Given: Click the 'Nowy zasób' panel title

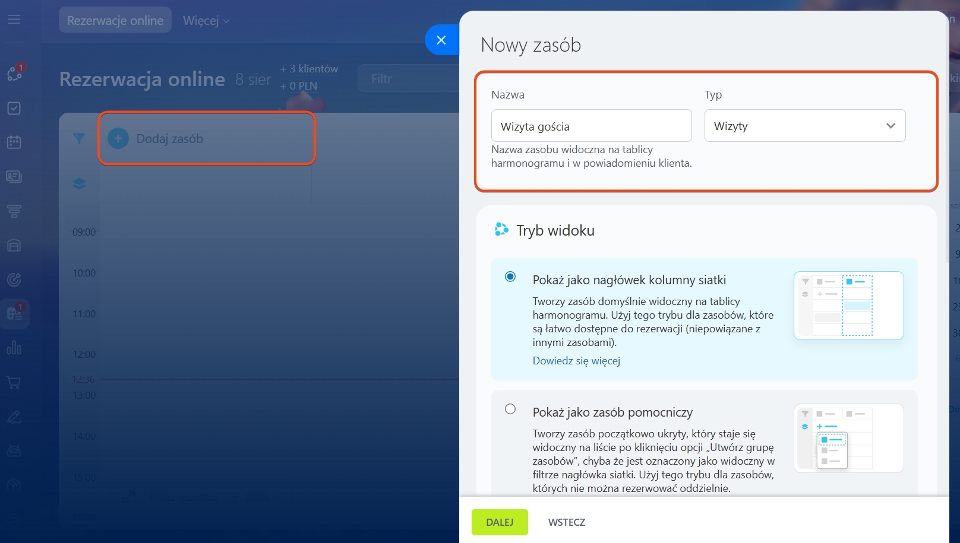Looking at the screenshot, I should (x=531, y=45).
